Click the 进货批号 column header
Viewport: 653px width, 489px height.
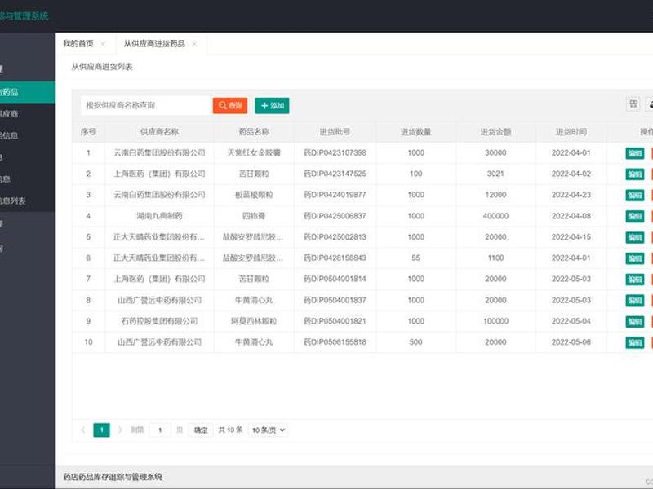335,132
